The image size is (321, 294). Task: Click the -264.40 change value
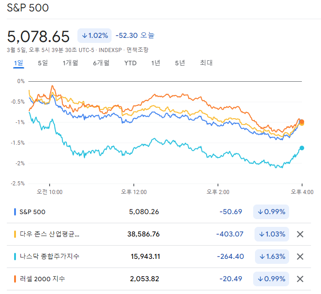(x=230, y=257)
